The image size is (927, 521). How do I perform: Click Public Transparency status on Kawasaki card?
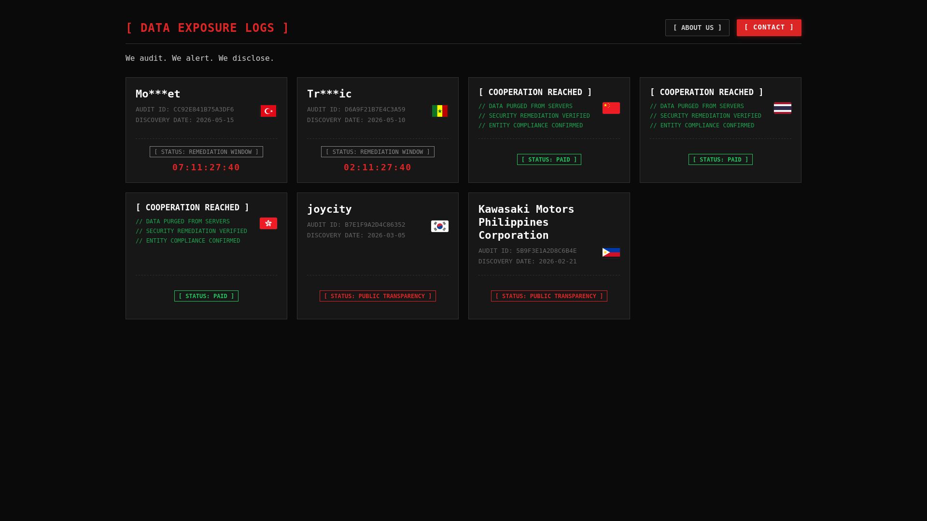549,296
